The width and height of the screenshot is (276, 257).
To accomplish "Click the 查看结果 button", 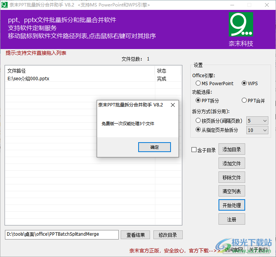I will point(136,235).
